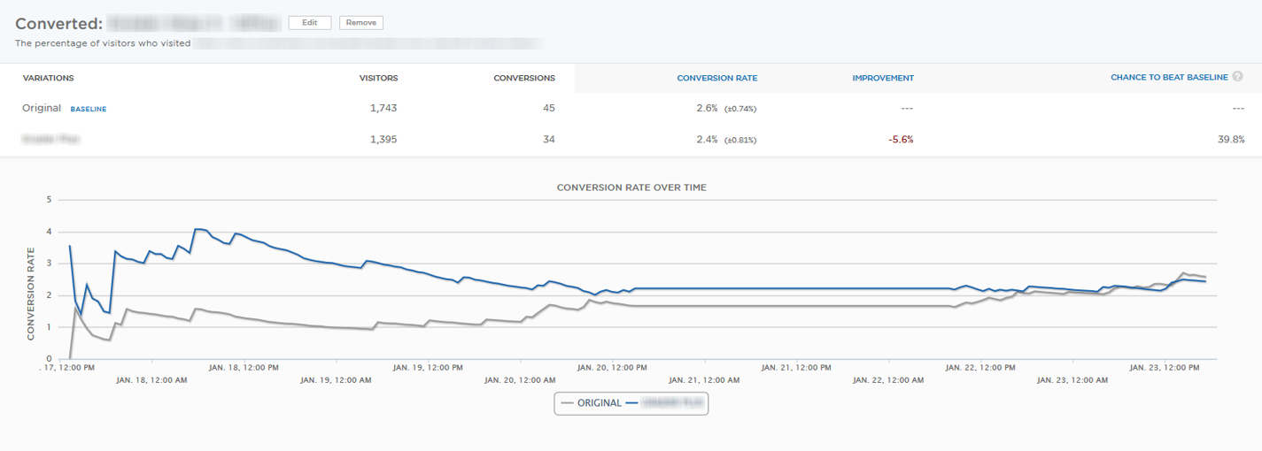Screen dimensions: 1262x451
Task: Click the Visitors column header
Action: (x=378, y=78)
